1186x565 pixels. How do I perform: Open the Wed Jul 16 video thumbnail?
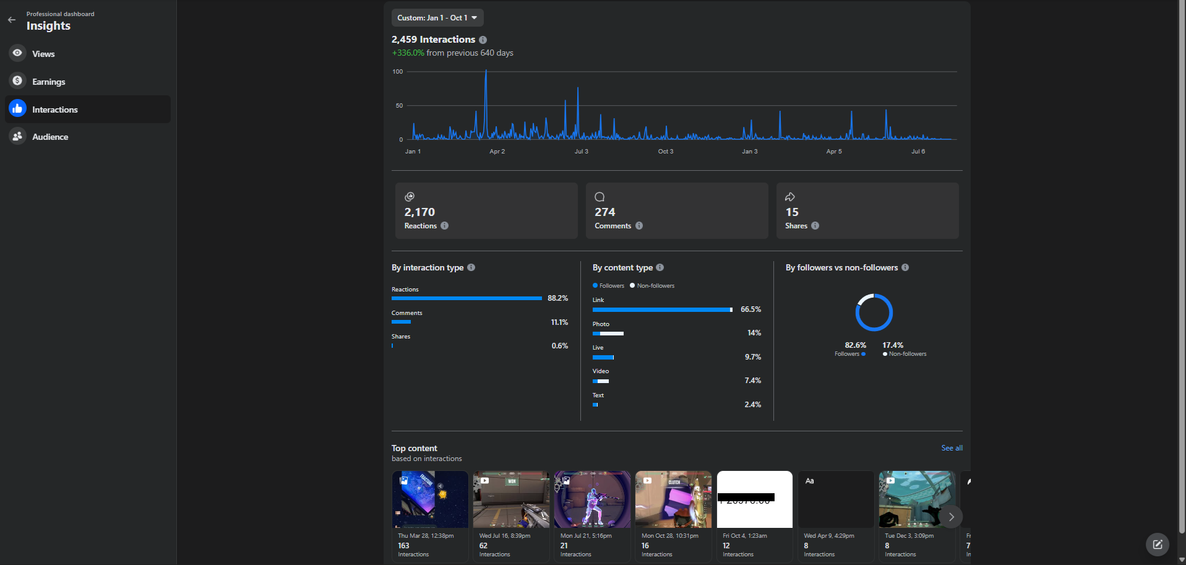click(x=511, y=499)
